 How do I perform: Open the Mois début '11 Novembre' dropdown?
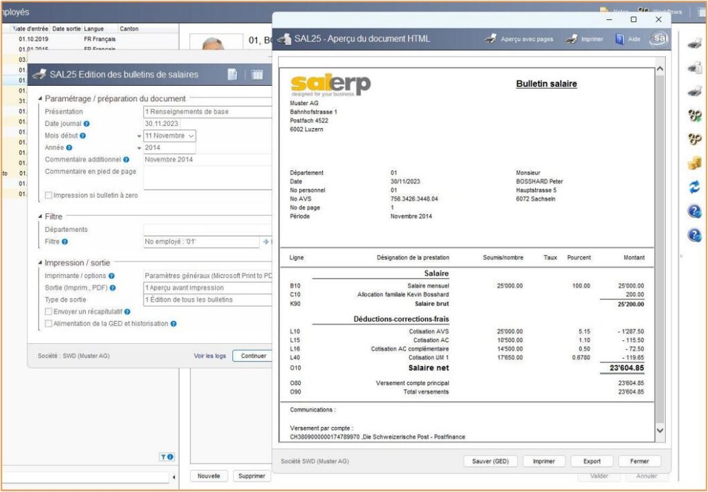pos(169,136)
